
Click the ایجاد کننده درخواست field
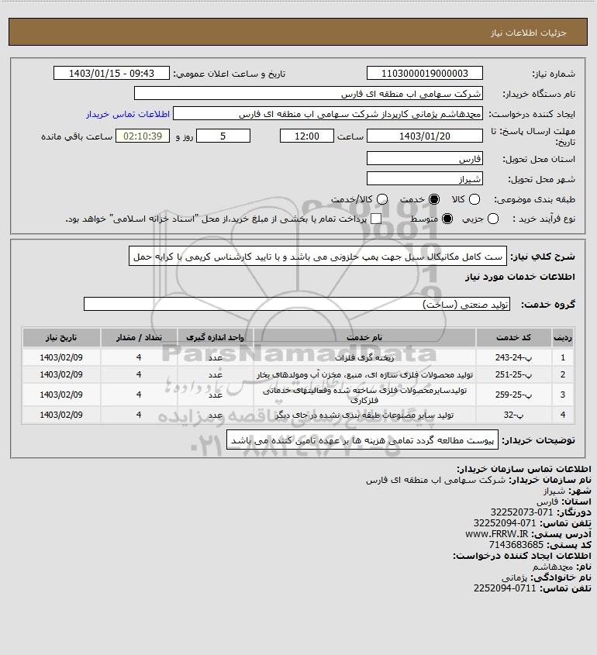click(x=328, y=114)
